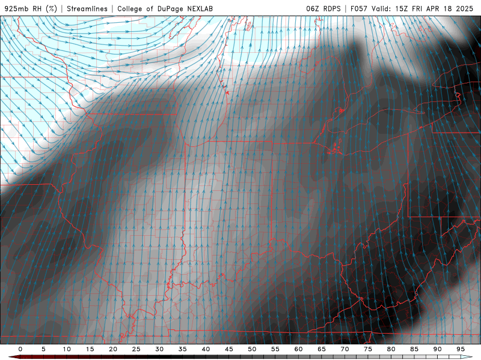481x360 pixels.
Task: Click the '35' value on color scale
Action: pos(183,349)
